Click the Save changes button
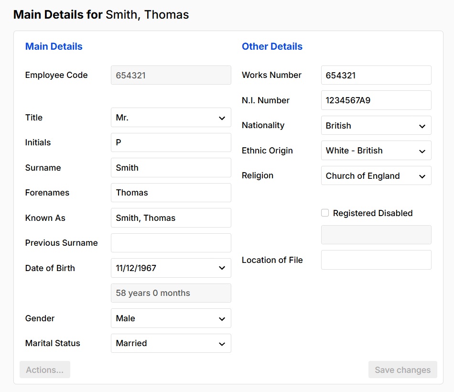This screenshot has width=454, height=392. (402, 370)
